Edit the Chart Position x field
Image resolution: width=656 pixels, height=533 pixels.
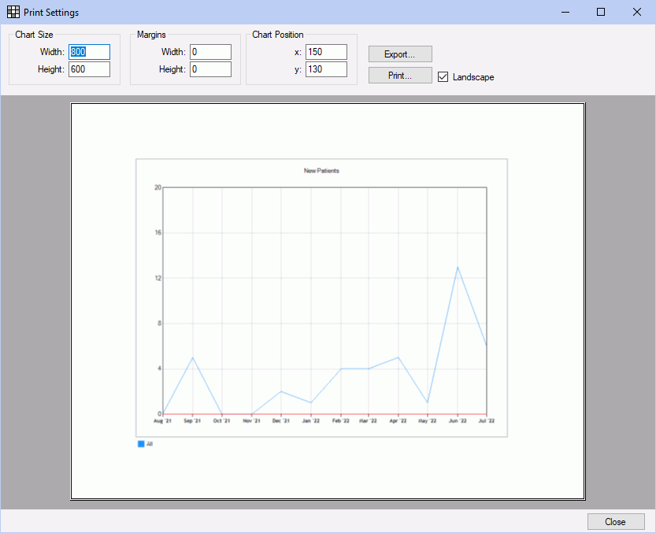click(326, 52)
